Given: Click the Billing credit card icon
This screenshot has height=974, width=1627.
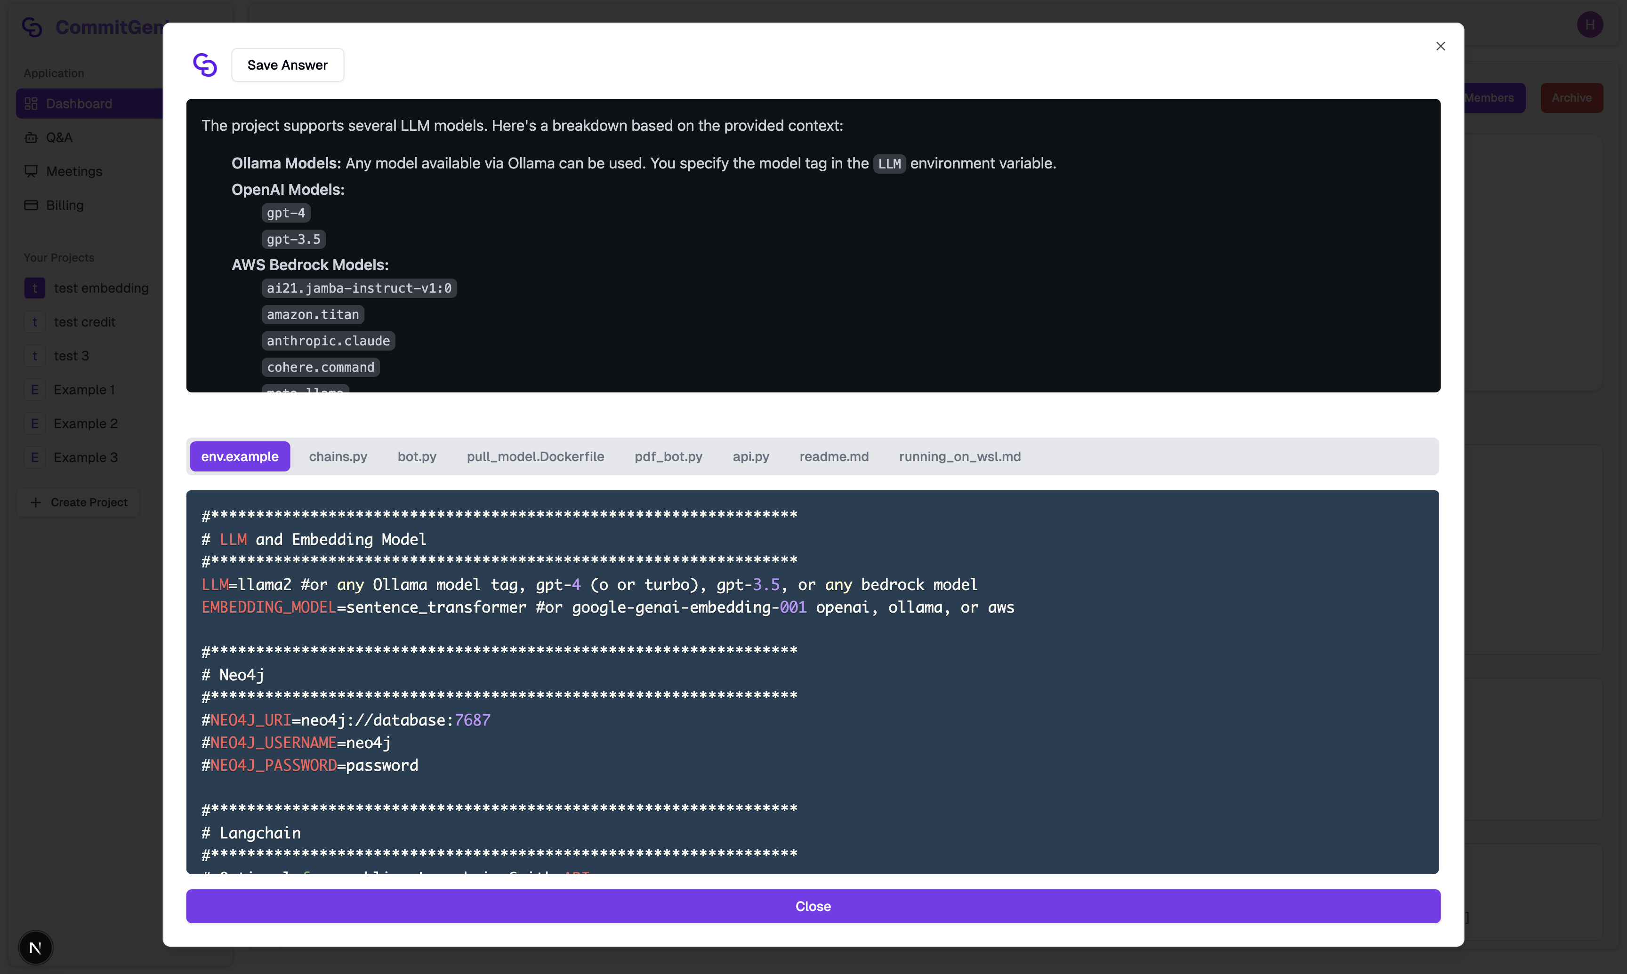Looking at the screenshot, I should coord(31,206).
